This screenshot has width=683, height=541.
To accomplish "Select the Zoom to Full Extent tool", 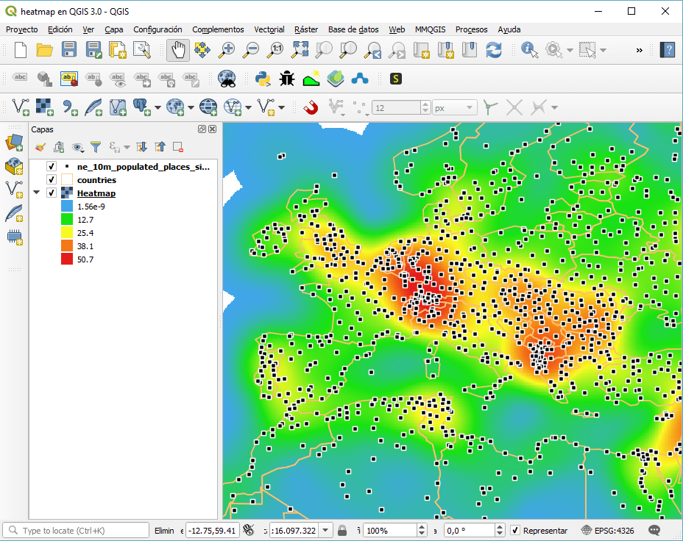I will pos(299,51).
